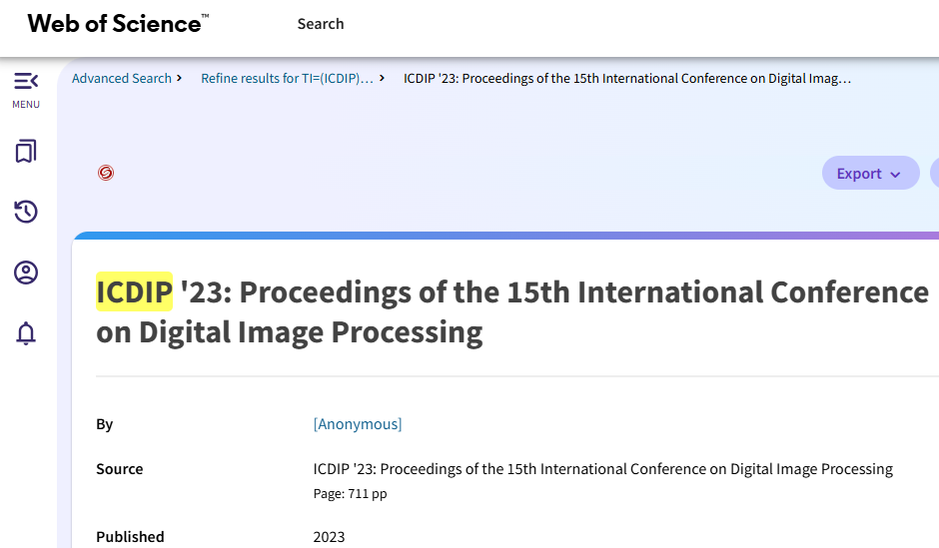Image resolution: width=939 pixels, height=548 pixels.
Task: Click the published year 2023
Action: pyautogui.click(x=329, y=537)
